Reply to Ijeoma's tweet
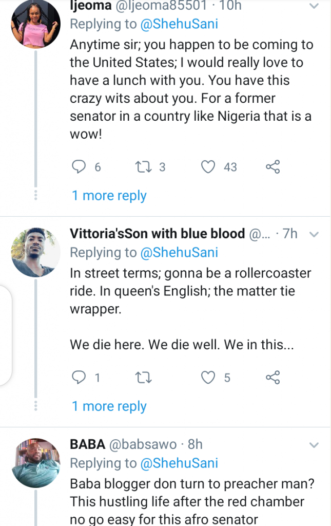Screen dimensions: 331x526 pyautogui.click(x=79, y=166)
